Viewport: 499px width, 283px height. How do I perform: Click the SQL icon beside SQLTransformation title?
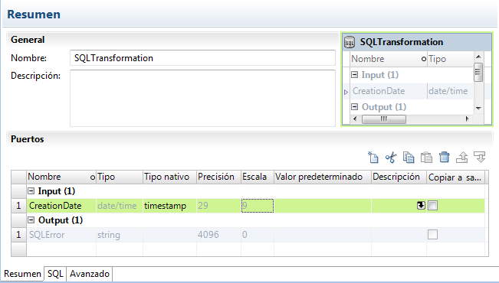(350, 42)
